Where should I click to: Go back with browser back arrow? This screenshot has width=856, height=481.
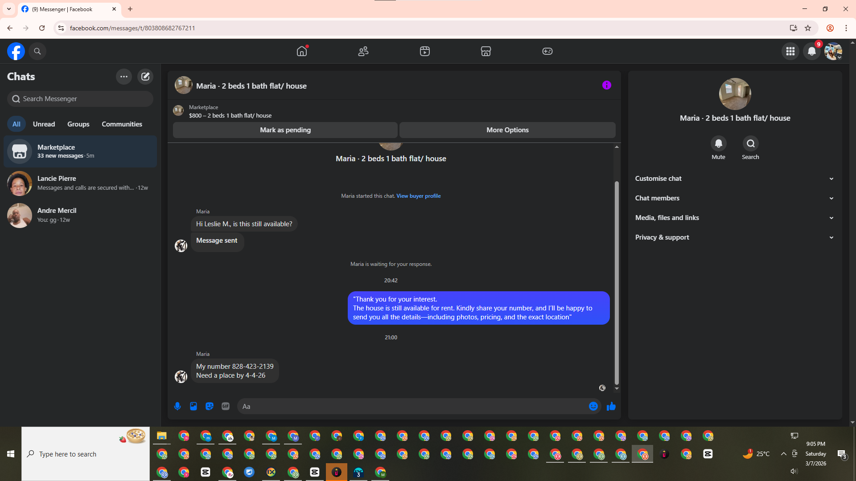click(x=10, y=28)
